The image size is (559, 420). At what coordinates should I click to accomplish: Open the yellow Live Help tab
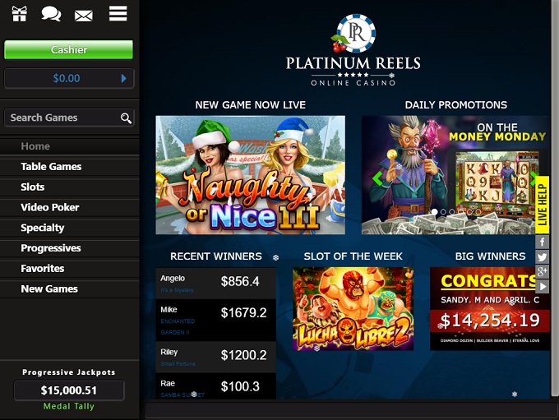[x=542, y=205]
